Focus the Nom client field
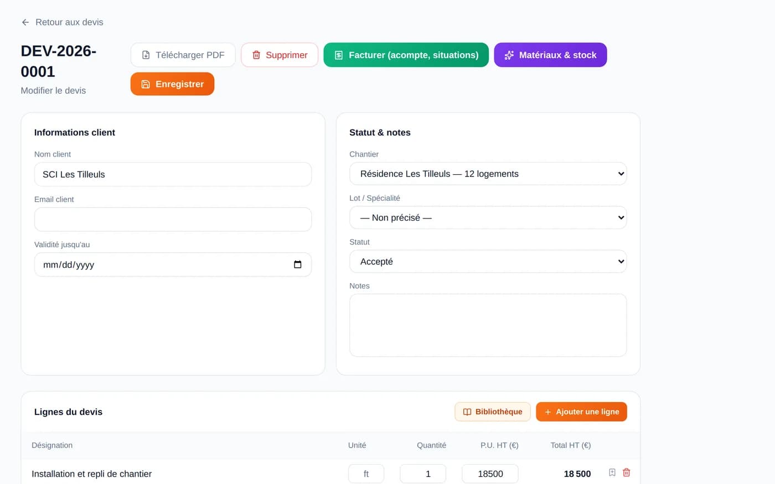775x484 pixels. 173,174
